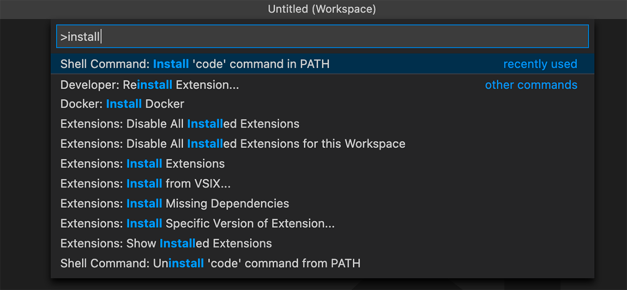The image size is (627, 290).
Task: Choose Developer: Reinstall Extension command
Action: tap(322, 85)
